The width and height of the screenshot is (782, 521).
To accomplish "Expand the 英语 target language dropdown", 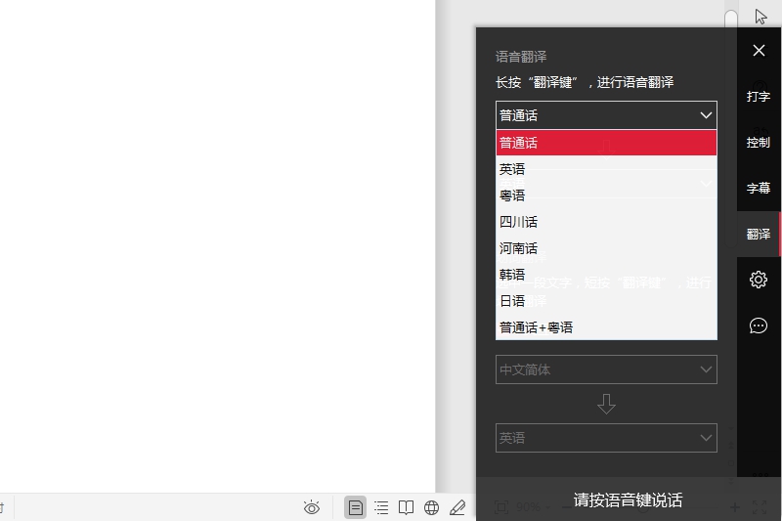I will (x=606, y=438).
